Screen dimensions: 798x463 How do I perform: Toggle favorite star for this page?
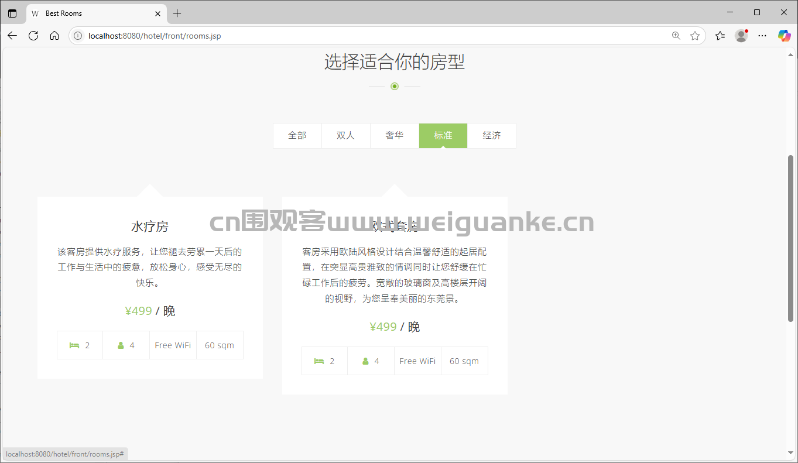[x=695, y=36]
